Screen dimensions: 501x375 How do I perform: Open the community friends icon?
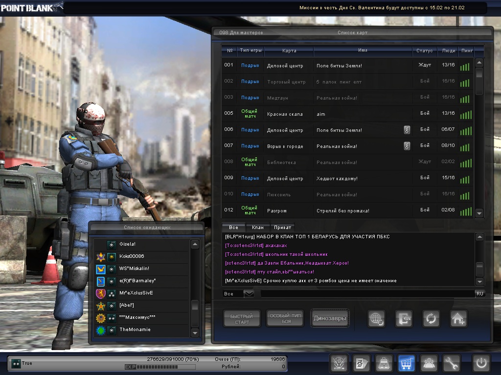coord(429,363)
